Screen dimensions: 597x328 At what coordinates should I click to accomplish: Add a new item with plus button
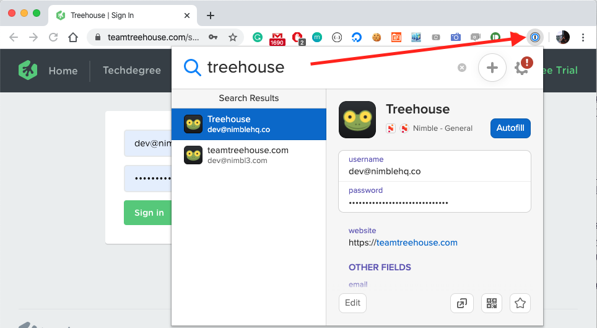492,68
